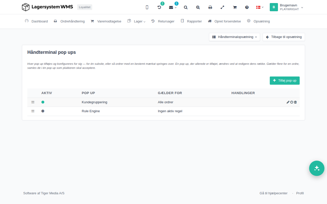The image size is (327, 204).
Task: Open the Opsætning settings menu
Action: click(x=259, y=21)
